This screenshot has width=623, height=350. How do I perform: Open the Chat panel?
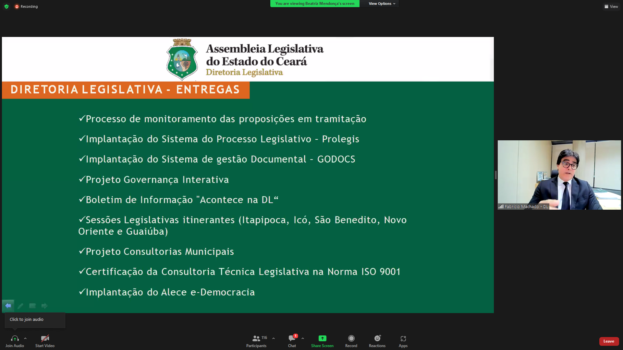[292, 338]
